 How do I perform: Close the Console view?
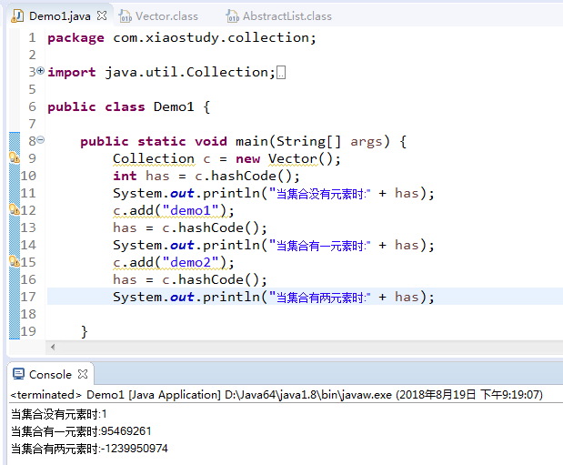click(x=83, y=374)
